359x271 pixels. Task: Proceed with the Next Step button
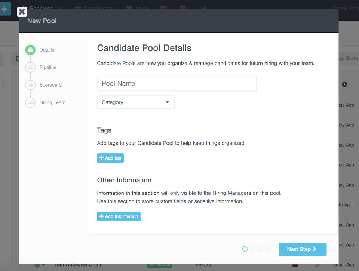pyautogui.click(x=302, y=249)
